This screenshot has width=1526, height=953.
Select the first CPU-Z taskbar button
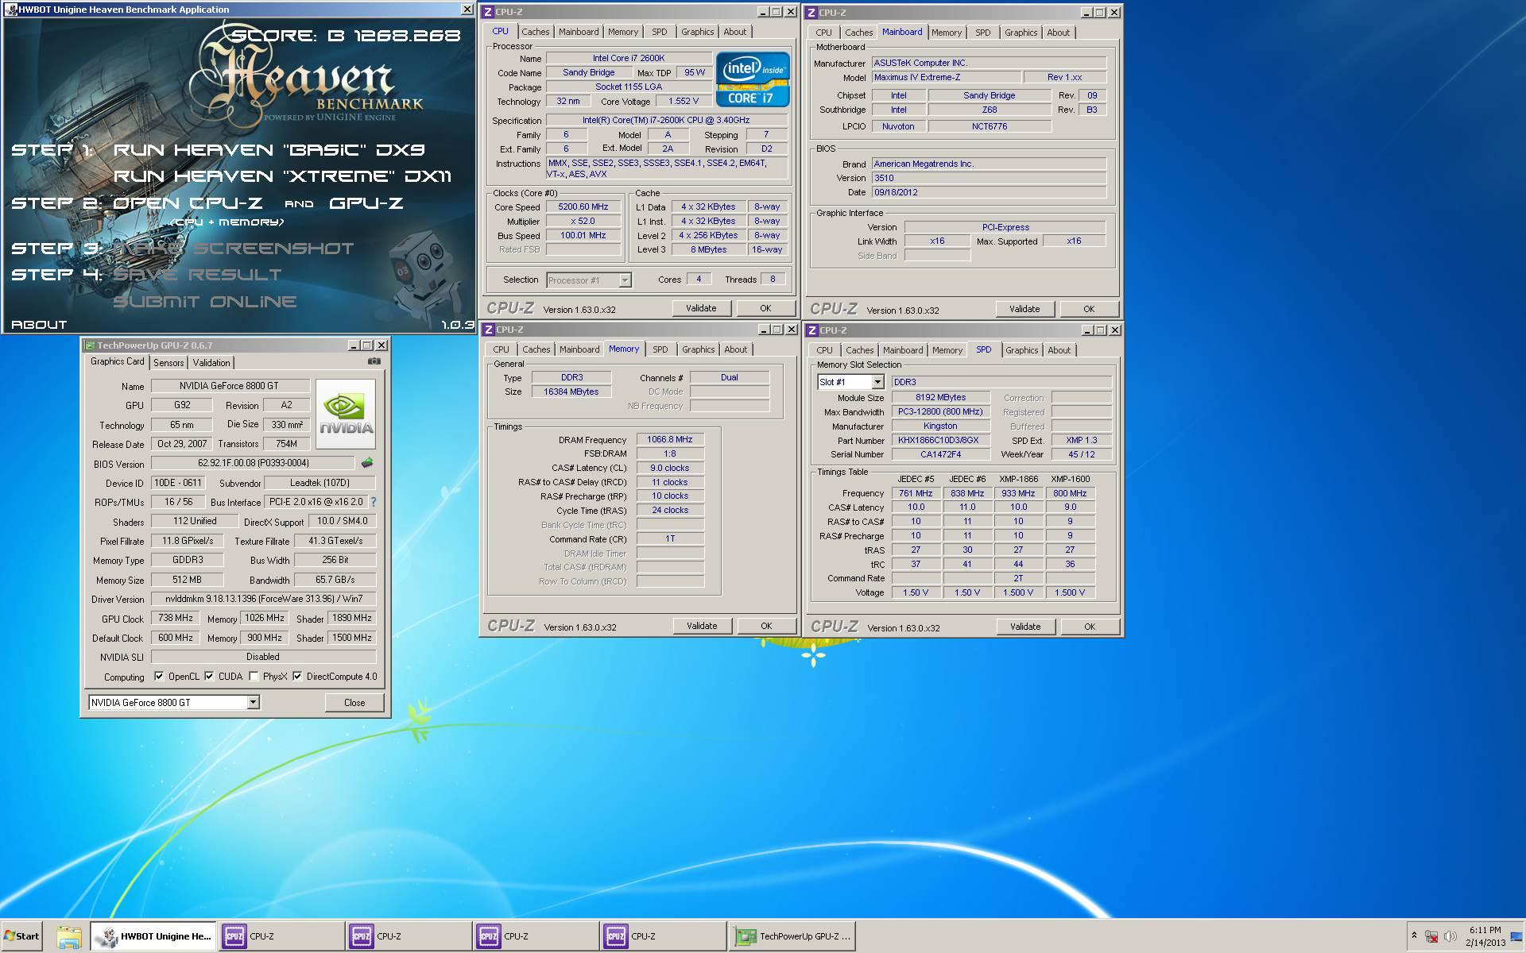281,936
